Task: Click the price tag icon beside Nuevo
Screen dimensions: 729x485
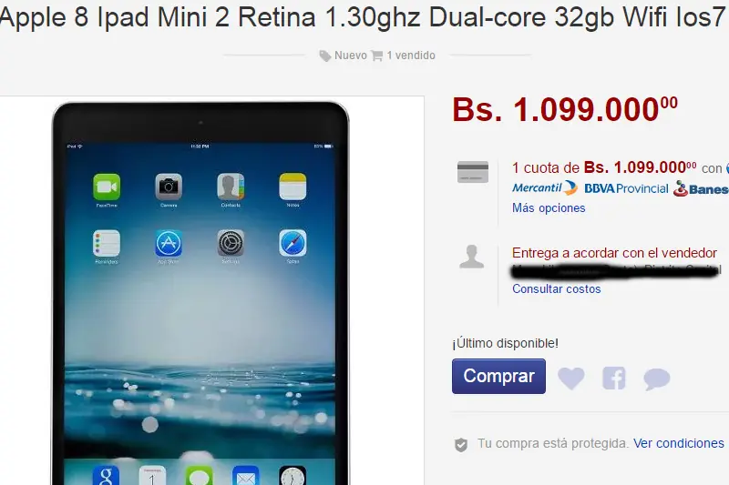Action: (325, 56)
